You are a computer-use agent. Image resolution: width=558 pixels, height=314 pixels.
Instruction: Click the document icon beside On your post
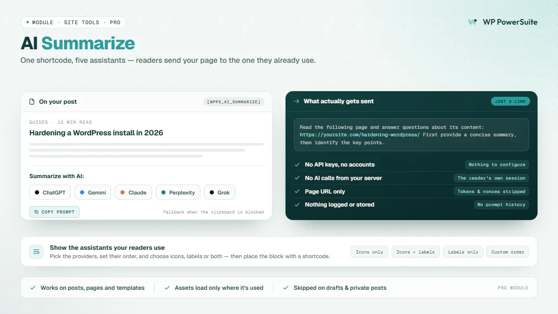(32, 101)
